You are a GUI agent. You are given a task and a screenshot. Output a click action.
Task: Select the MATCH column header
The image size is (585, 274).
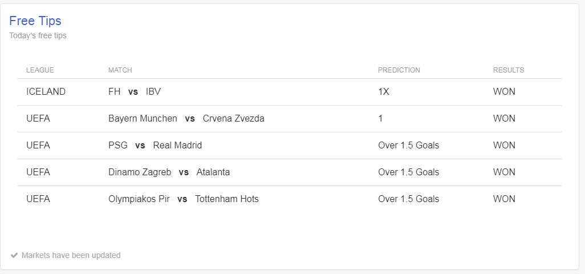click(120, 70)
